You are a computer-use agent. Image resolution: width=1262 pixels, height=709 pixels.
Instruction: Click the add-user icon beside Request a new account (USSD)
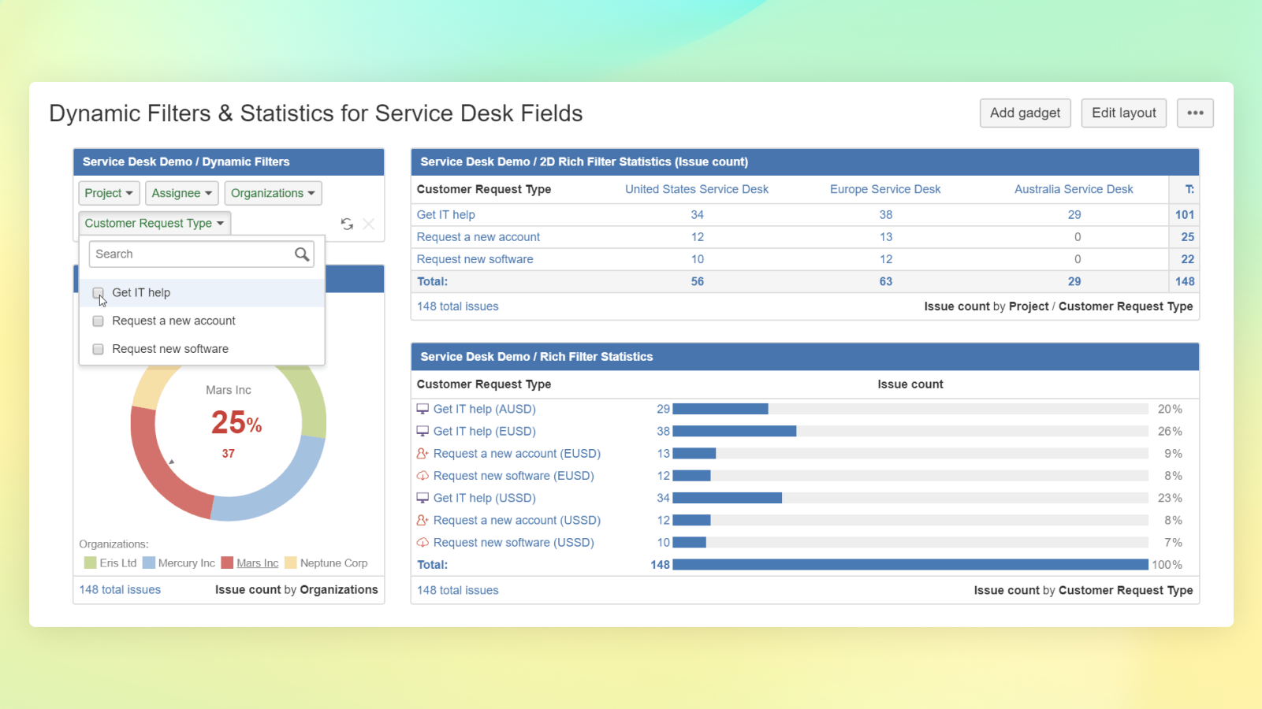[x=422, y=520]
